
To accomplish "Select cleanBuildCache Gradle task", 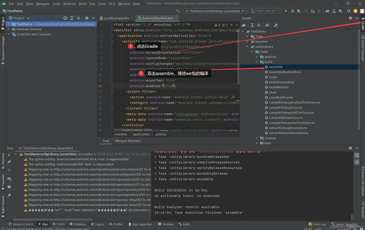I will pyautogui.click(x=281, y=97).
